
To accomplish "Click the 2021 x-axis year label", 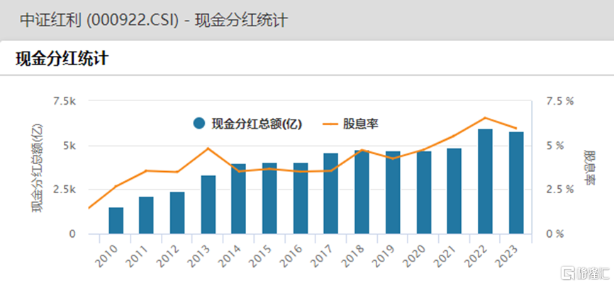I will pyautogui.click(x=446, y=257).
